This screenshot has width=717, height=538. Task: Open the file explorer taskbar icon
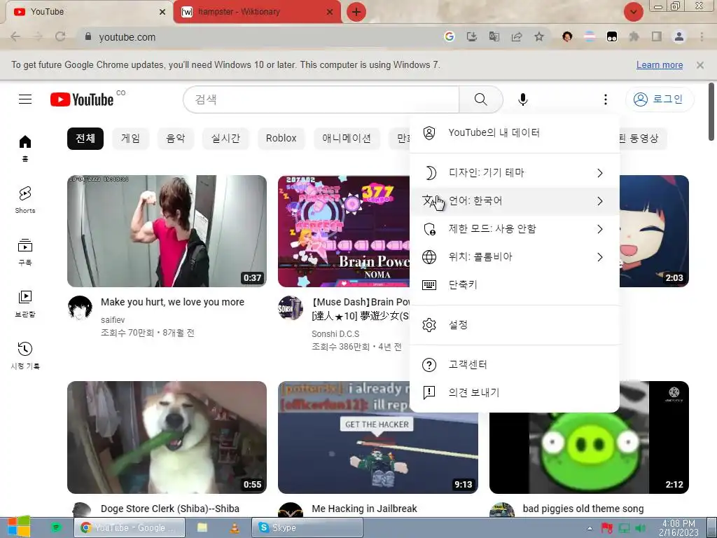coord(202,527)
